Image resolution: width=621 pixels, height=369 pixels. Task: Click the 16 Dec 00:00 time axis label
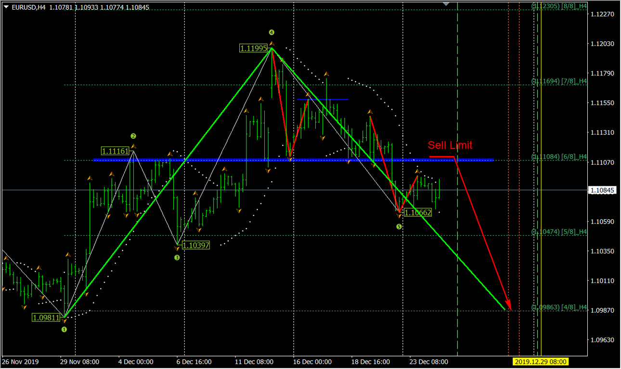coord(312,362)
